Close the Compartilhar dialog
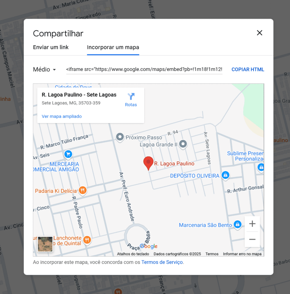 (260, 33)
